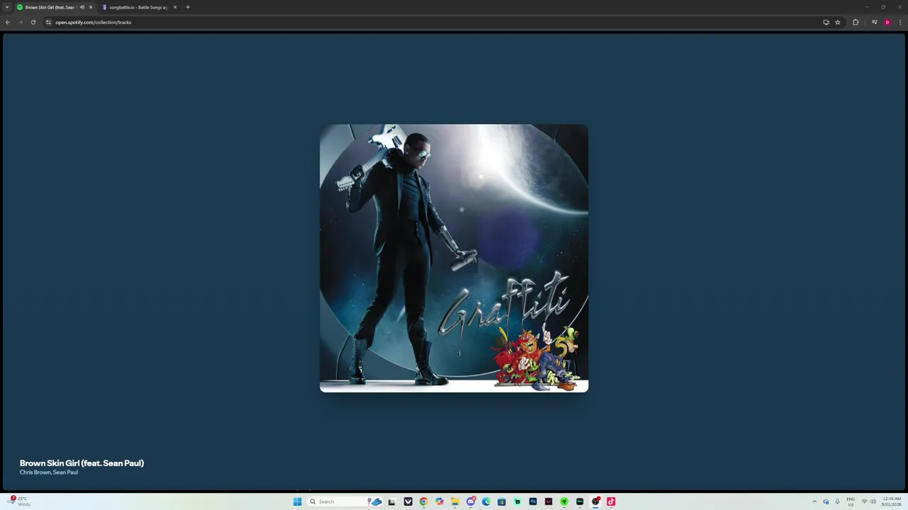Open the cloud sync tray icon

[826, 501]
